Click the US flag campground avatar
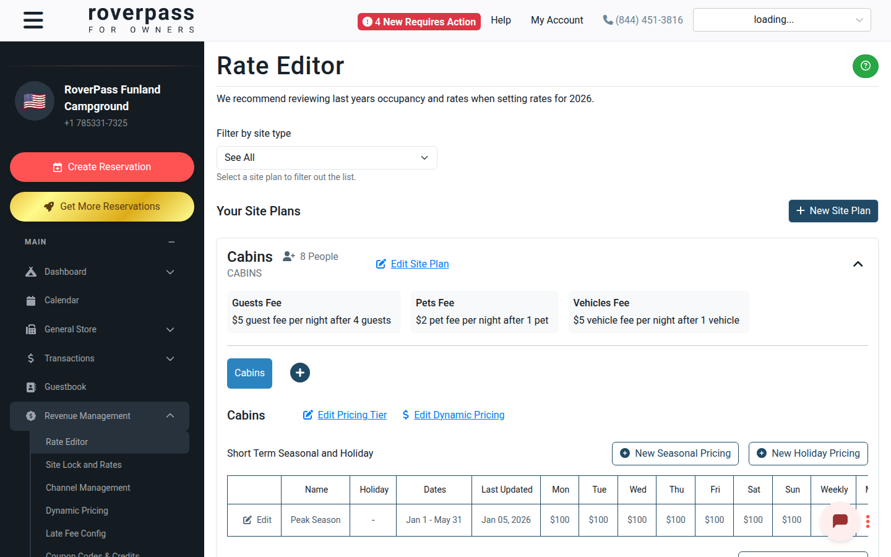 35,101
